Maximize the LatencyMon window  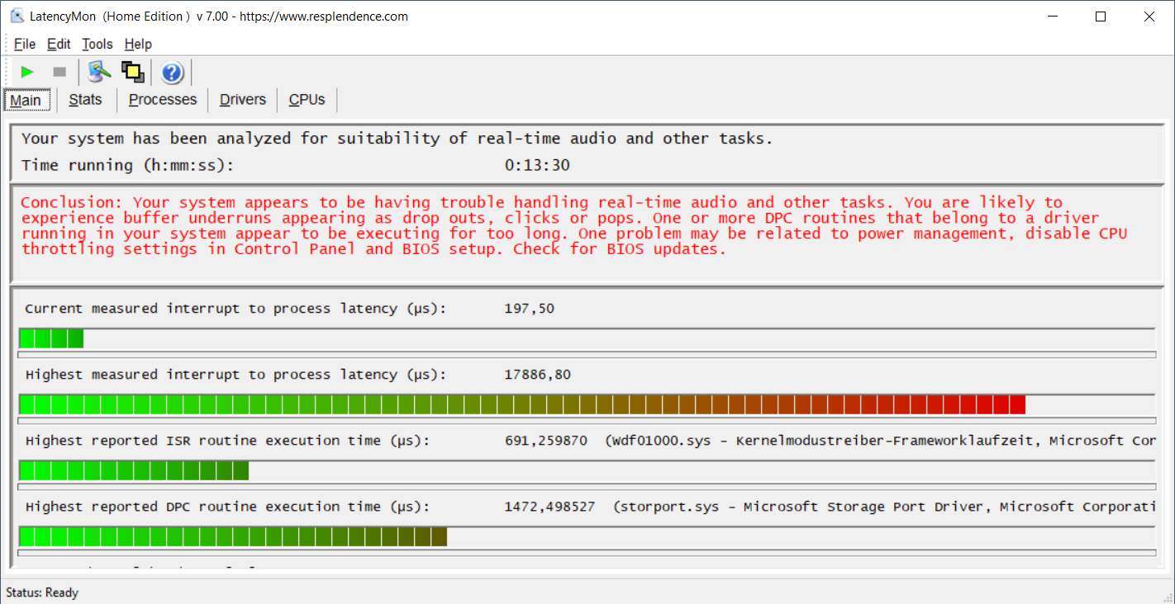pyautogui.click(x=1101, y=16)
